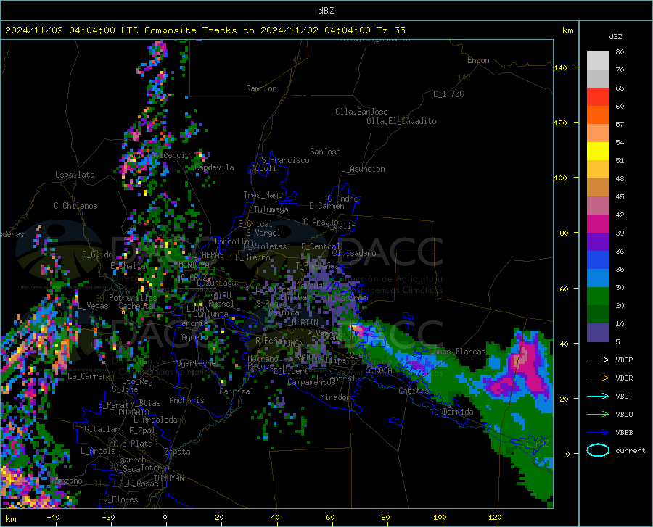Click the Tres_Mayo map label
The height and width of the screenshot is (527, 653).
pyautogui.click(x=263, y=195)
